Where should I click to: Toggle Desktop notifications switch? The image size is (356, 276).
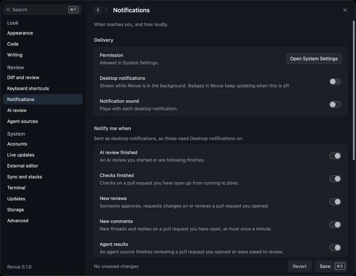point(335,81)
